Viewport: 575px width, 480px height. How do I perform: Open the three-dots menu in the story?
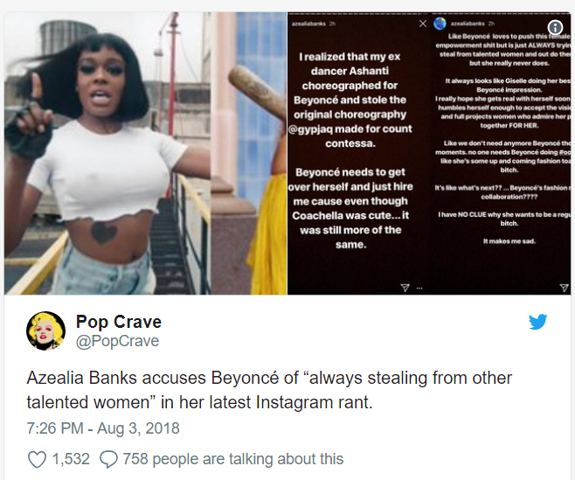[419, 288]
